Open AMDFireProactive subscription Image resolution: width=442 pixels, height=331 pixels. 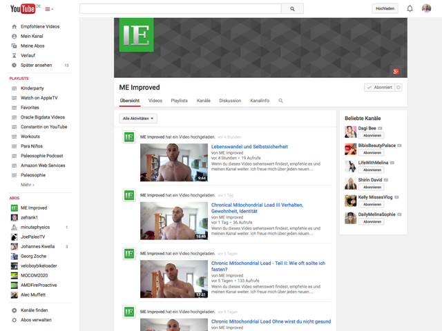point(39,285)
